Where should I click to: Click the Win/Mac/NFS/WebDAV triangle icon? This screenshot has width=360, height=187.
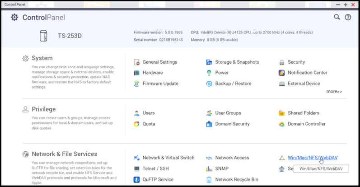[x=282, y=158]
